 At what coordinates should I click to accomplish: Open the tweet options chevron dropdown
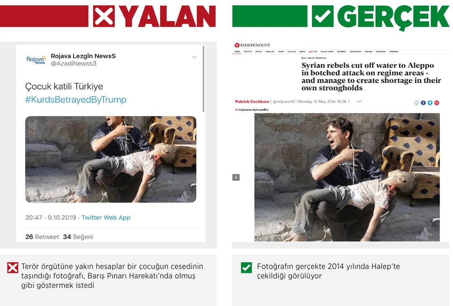(x=195, y=57)
